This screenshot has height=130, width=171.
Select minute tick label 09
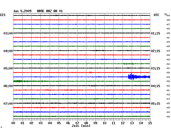95,123
